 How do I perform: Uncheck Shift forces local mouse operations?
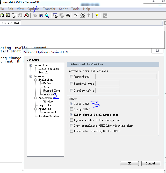(71, 115)
